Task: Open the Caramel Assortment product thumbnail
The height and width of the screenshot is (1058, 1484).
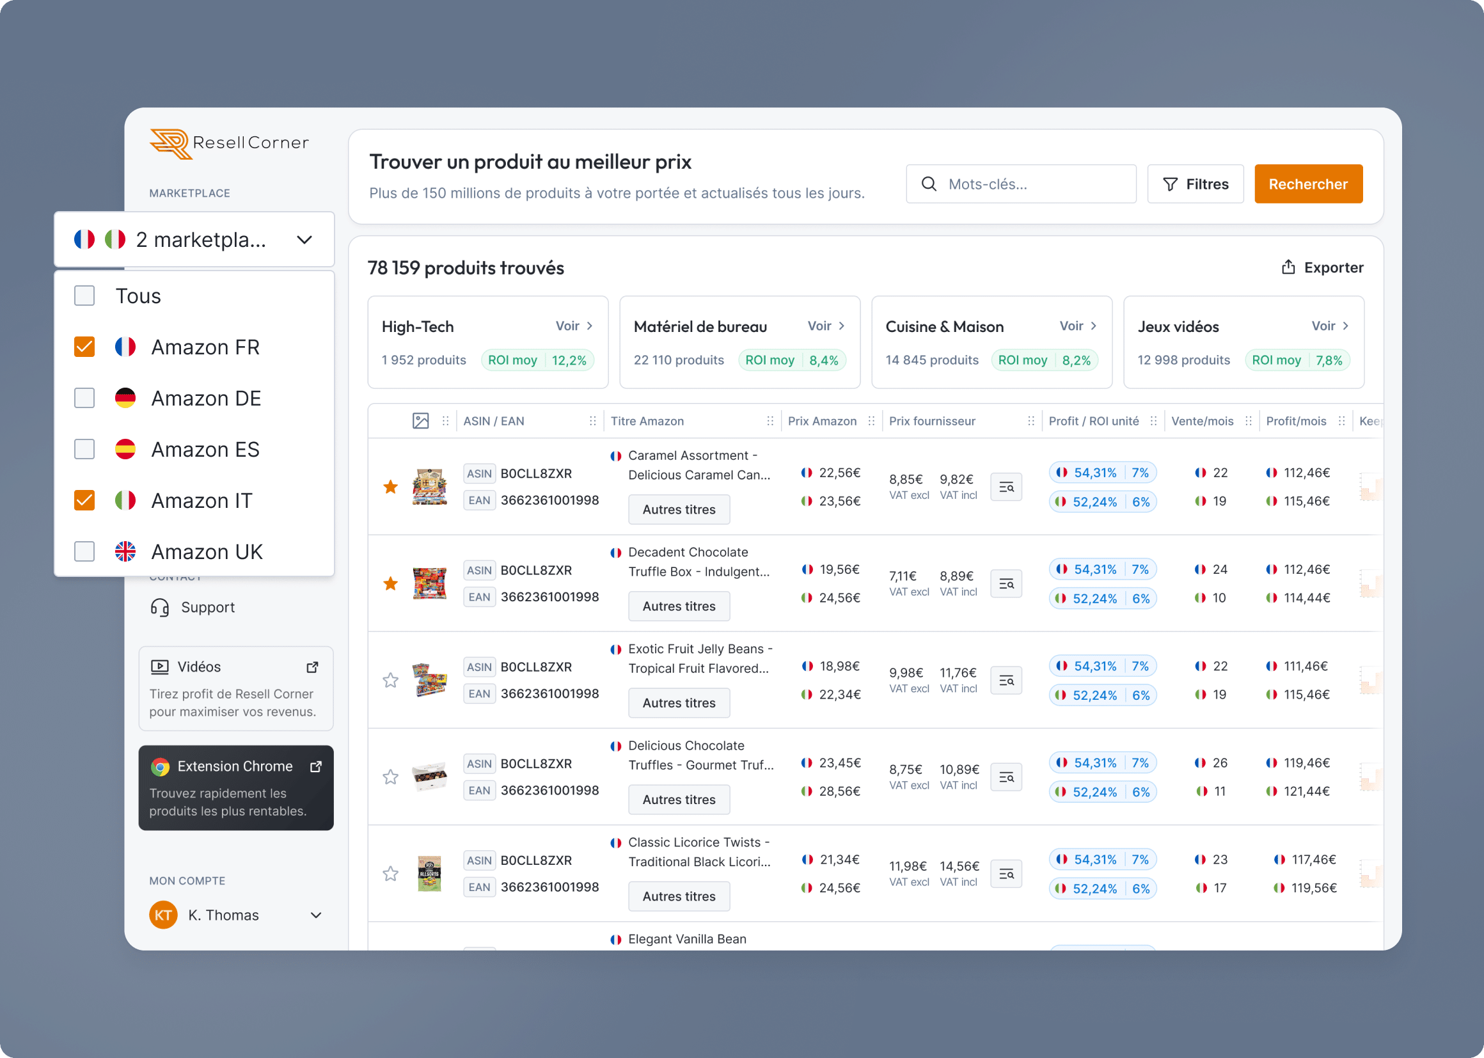Action: point(429,487)
